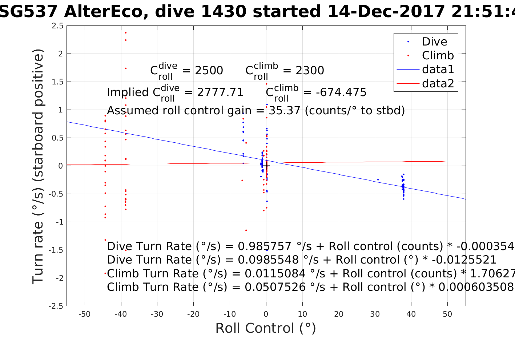The height and width of the screenshot is (344, 515).
Task: Click the C roll climb = 2300 annotation
Action: coord(285,71)
